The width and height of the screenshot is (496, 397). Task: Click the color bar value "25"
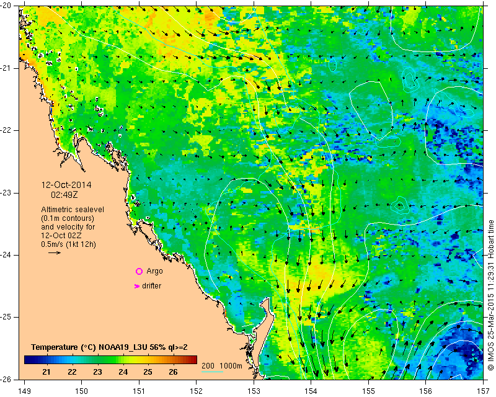(148, 372)
